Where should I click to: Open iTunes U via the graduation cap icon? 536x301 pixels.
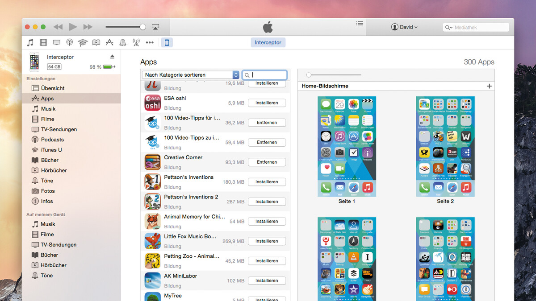[x=83, y=42]
